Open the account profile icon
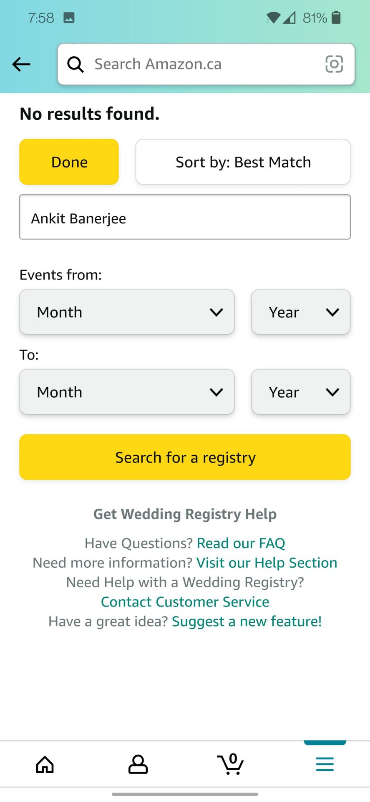 tap(138, 764)
